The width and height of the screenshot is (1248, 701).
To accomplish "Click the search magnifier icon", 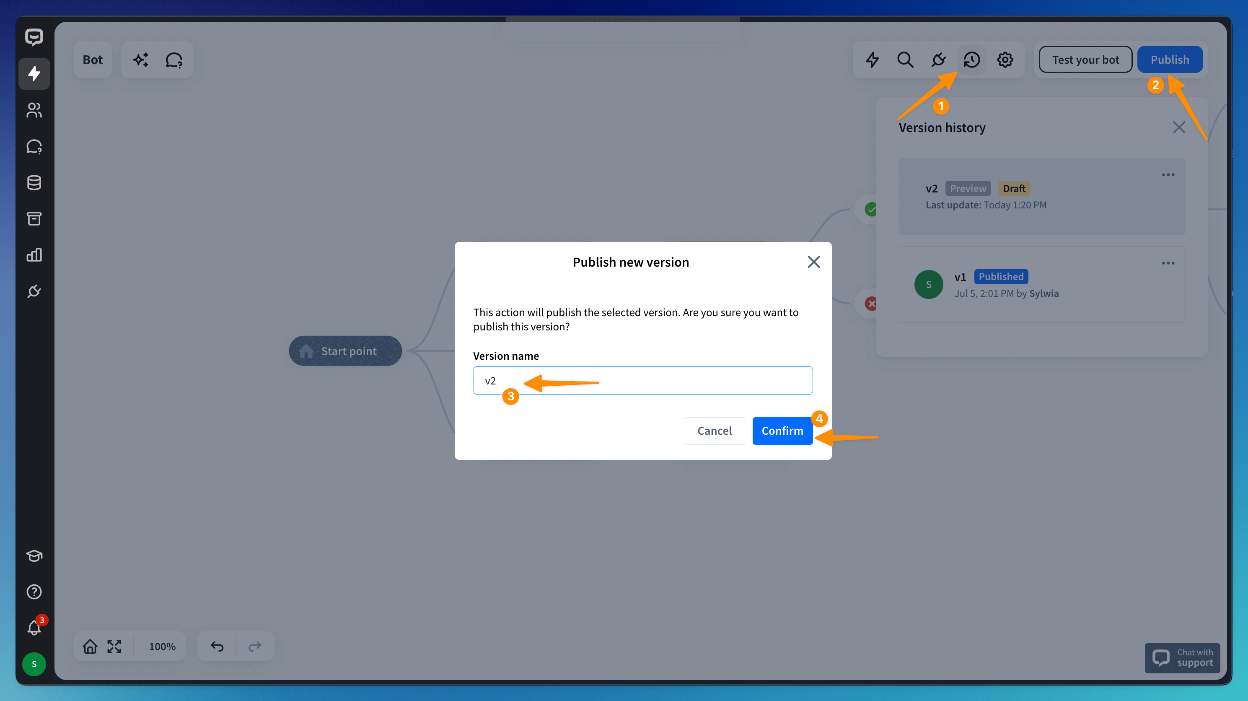I will point(905,60).
